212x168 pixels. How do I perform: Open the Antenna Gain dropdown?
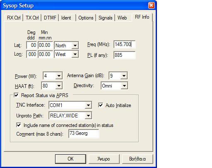124,75
